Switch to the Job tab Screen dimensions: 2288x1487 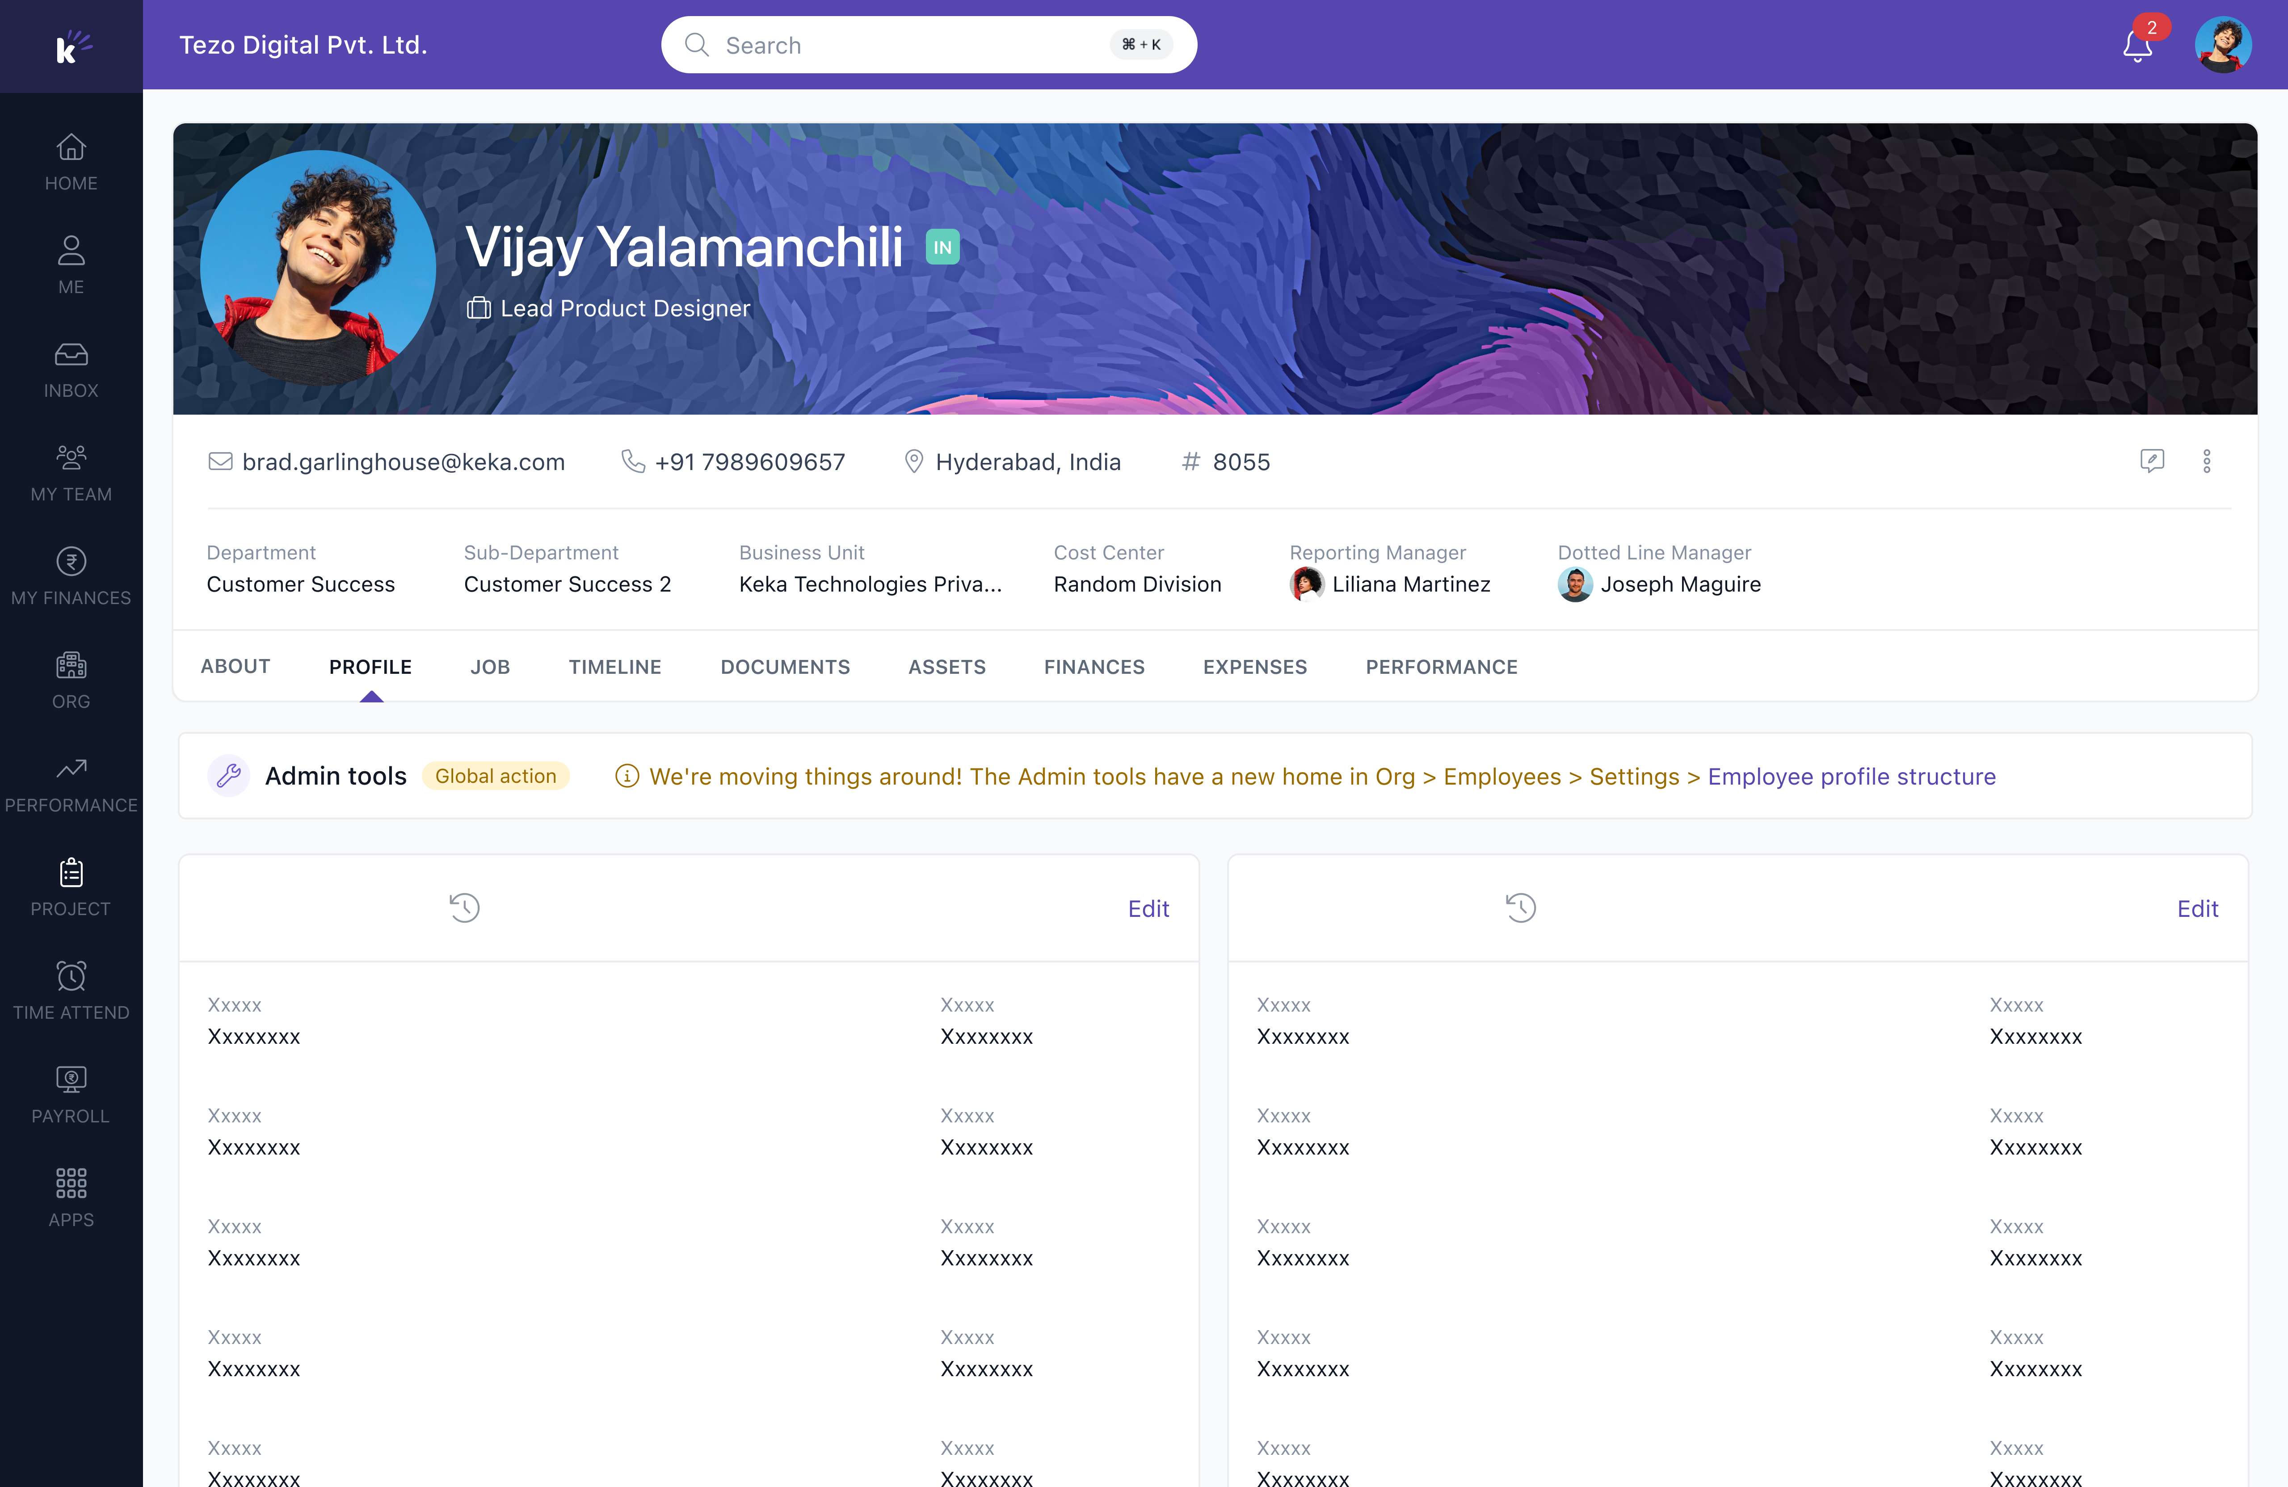489,667
